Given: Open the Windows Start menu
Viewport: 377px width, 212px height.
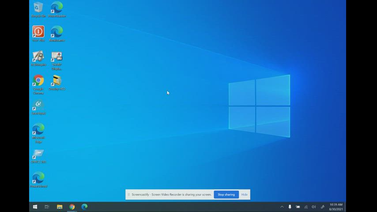Looking at the screenshot, I should click(x=35, y=207).
